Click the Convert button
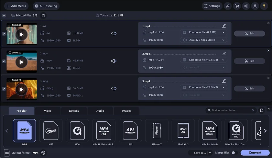Image resolution: width=272 pixels, height=158 pixels. pyautogui.click(x=255, y=153)
